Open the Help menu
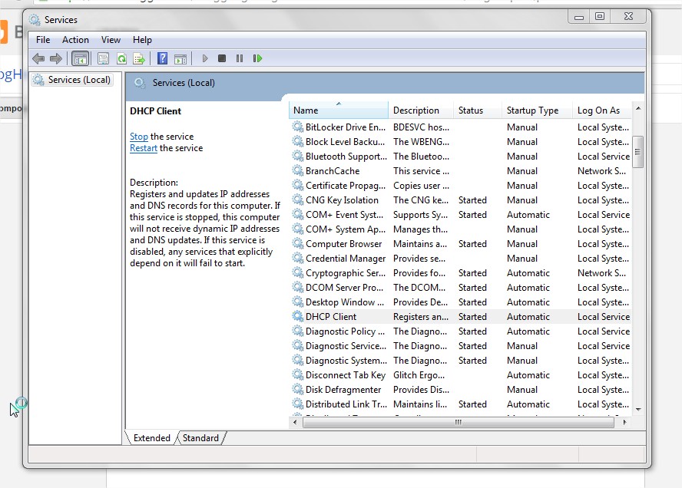The width and height of the screenshot is (682, 488). tap(142, 40)
